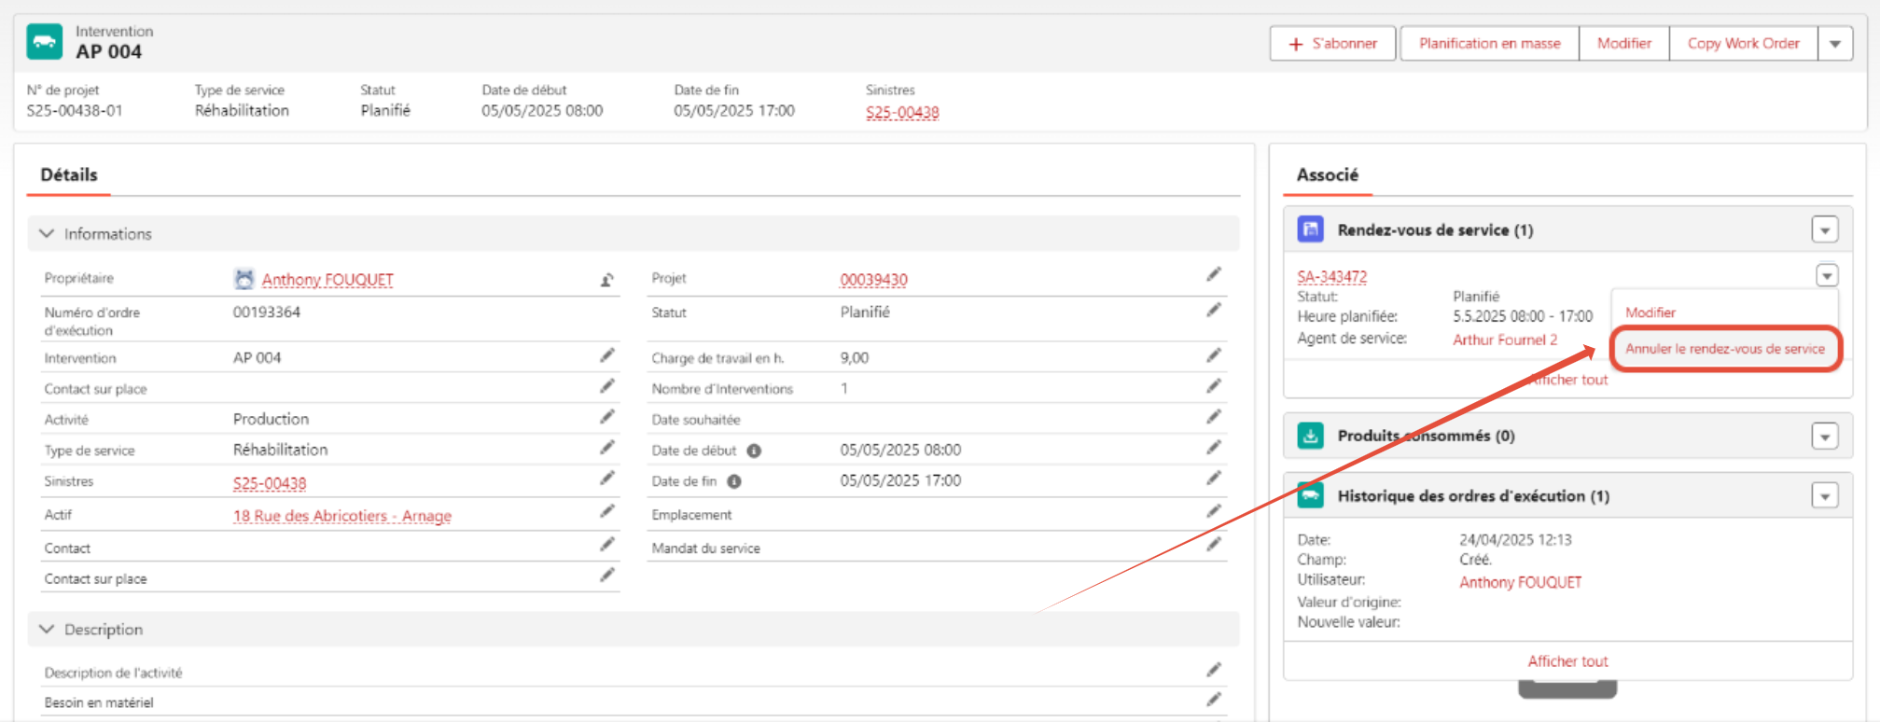The width and height of the screenshot is (1880, 722).
Task: Select workload value 9,00
Action: pyautogui.click(x=855, y=357)
